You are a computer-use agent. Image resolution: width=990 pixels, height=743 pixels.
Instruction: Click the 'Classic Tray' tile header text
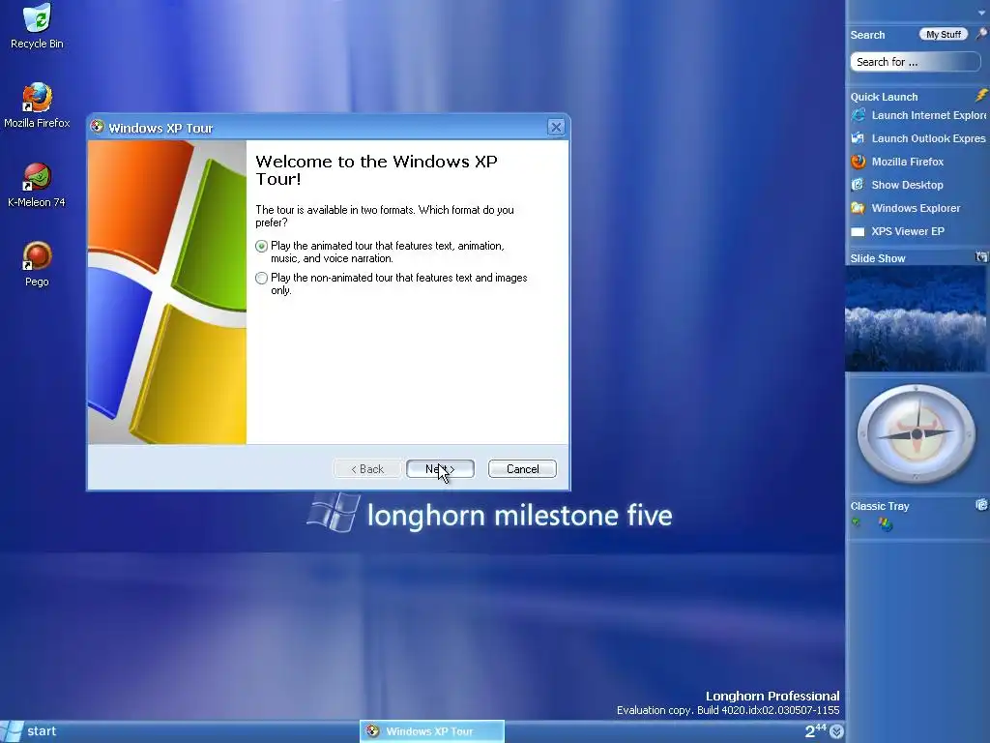880,506
